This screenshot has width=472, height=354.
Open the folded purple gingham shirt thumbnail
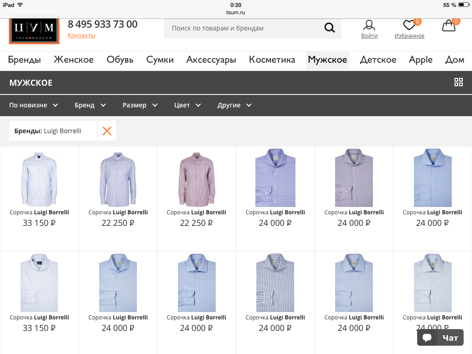[x=275, y=177]
